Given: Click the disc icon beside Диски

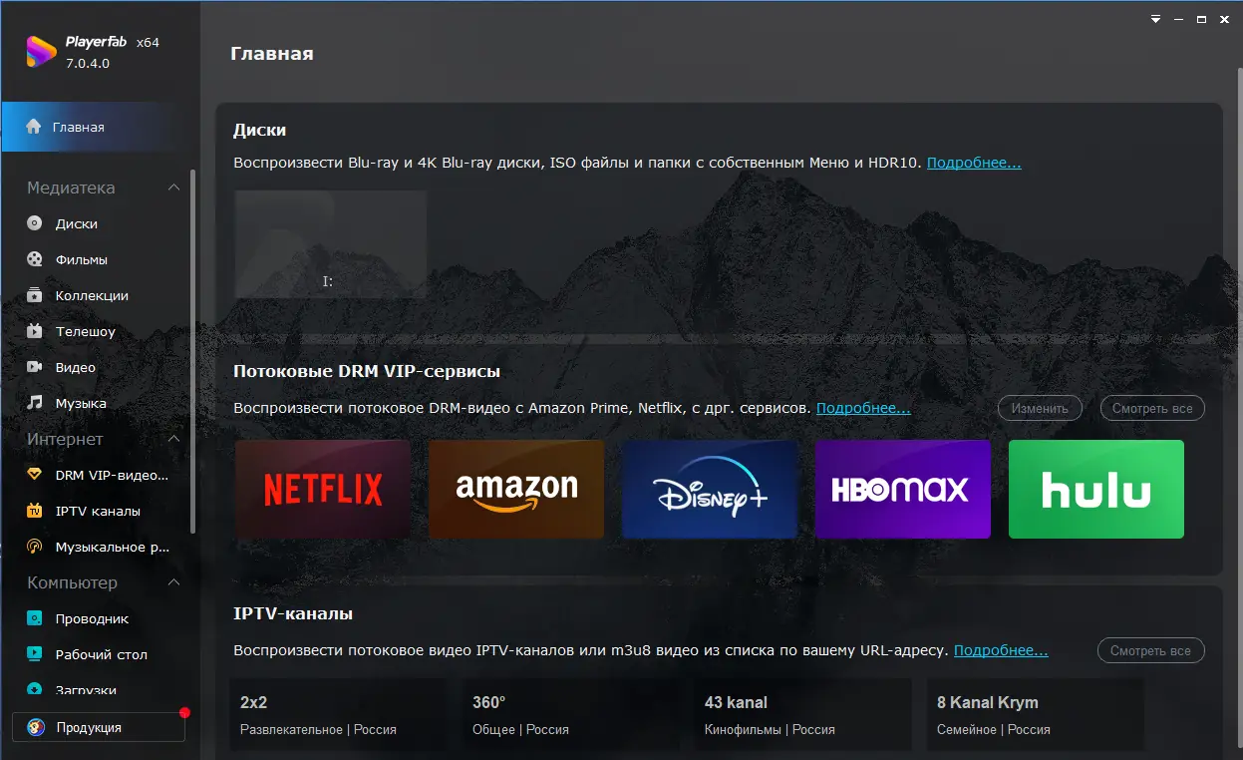Looking at the screenshot, I should [x=35, y=223].
